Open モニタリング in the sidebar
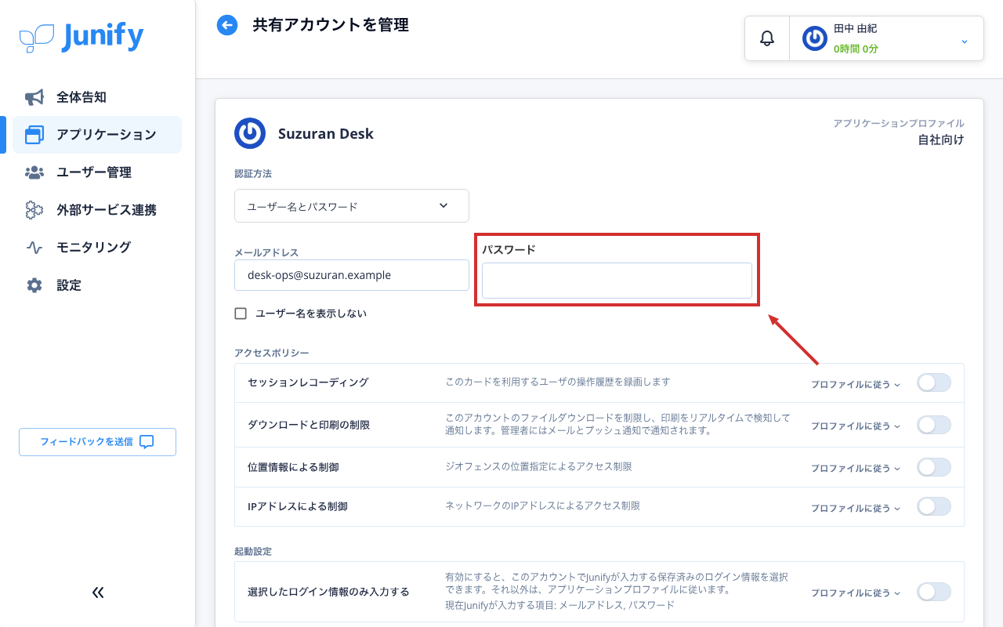Screen dimensions: 1003x627 pyautogui.click(x=97, y=248)
